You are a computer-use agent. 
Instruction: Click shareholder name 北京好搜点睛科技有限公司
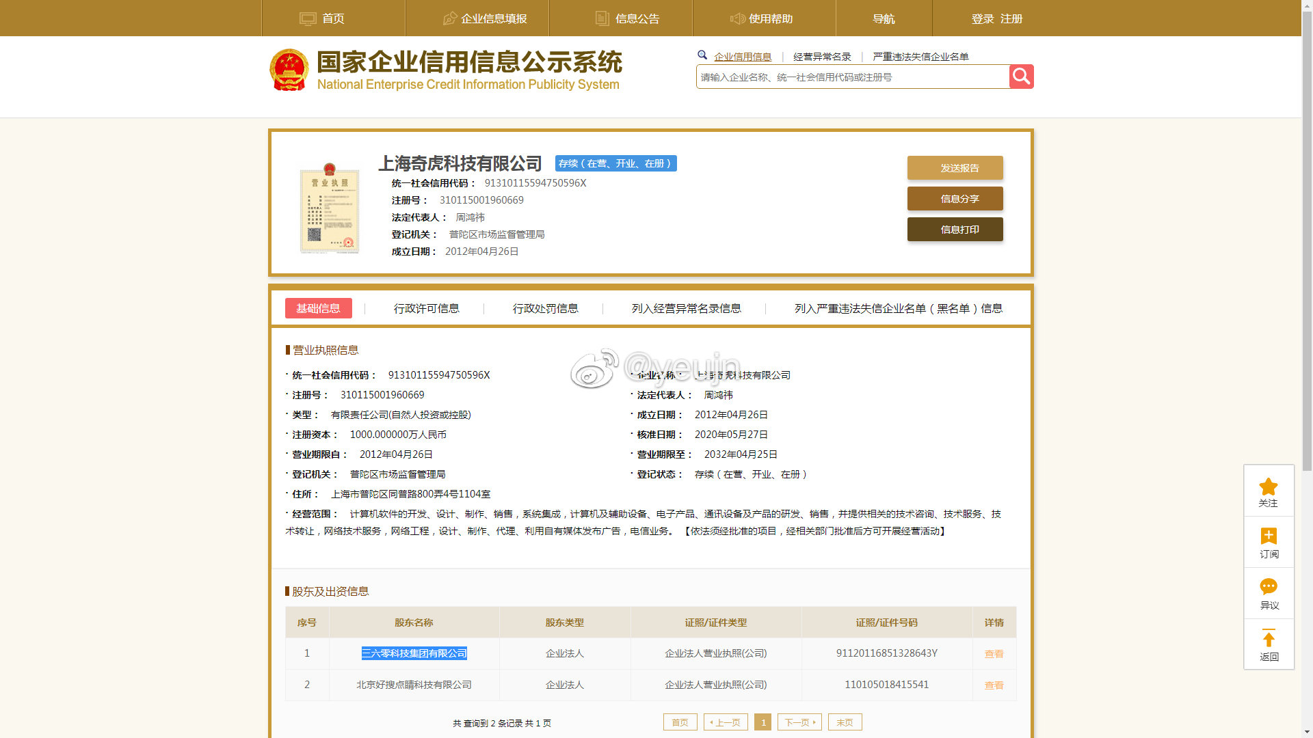(414, 685)
